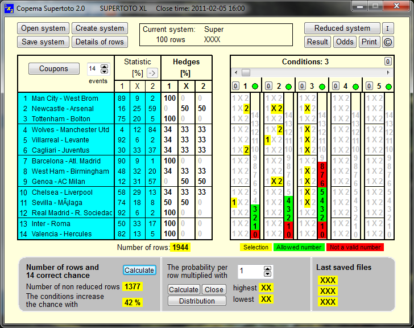Toggle green indicator for condition 2
The width and height of the screenshot is (414, 328).
(288, 87)
